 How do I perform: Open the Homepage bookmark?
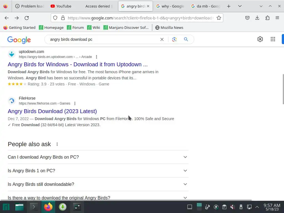pyautogui.click(x=51, y=27)
